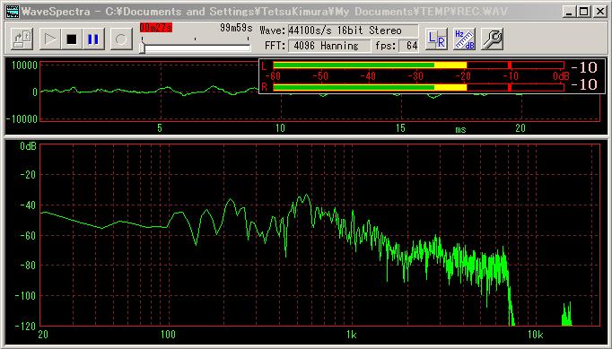Click the WaveSpectra application icon in title bar

point(13,12)
